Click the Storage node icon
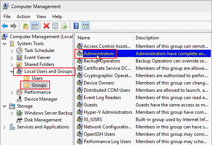Viewport: 212px width, 145px height. coord(12,106)
